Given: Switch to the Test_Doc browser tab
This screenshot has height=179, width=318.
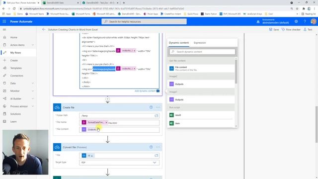Looking at the screenshot, I should (101, 3).
